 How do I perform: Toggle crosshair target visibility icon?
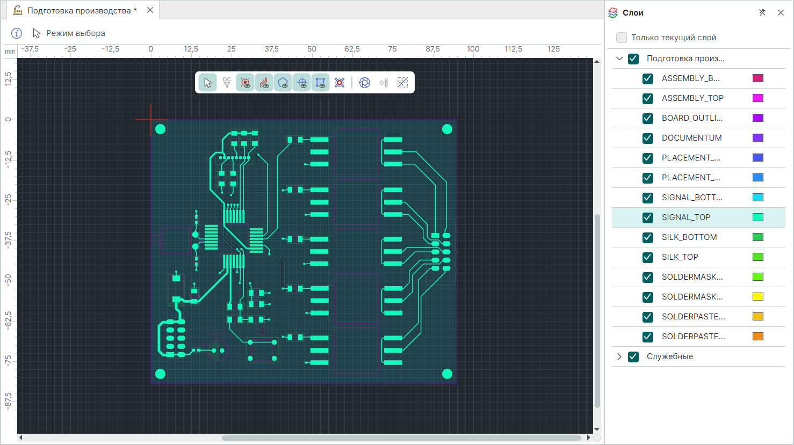click(x=302, y=83)
